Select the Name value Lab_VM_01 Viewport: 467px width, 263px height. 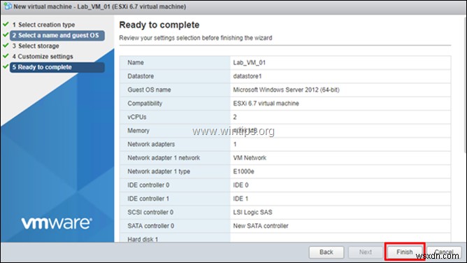point(249,62)
